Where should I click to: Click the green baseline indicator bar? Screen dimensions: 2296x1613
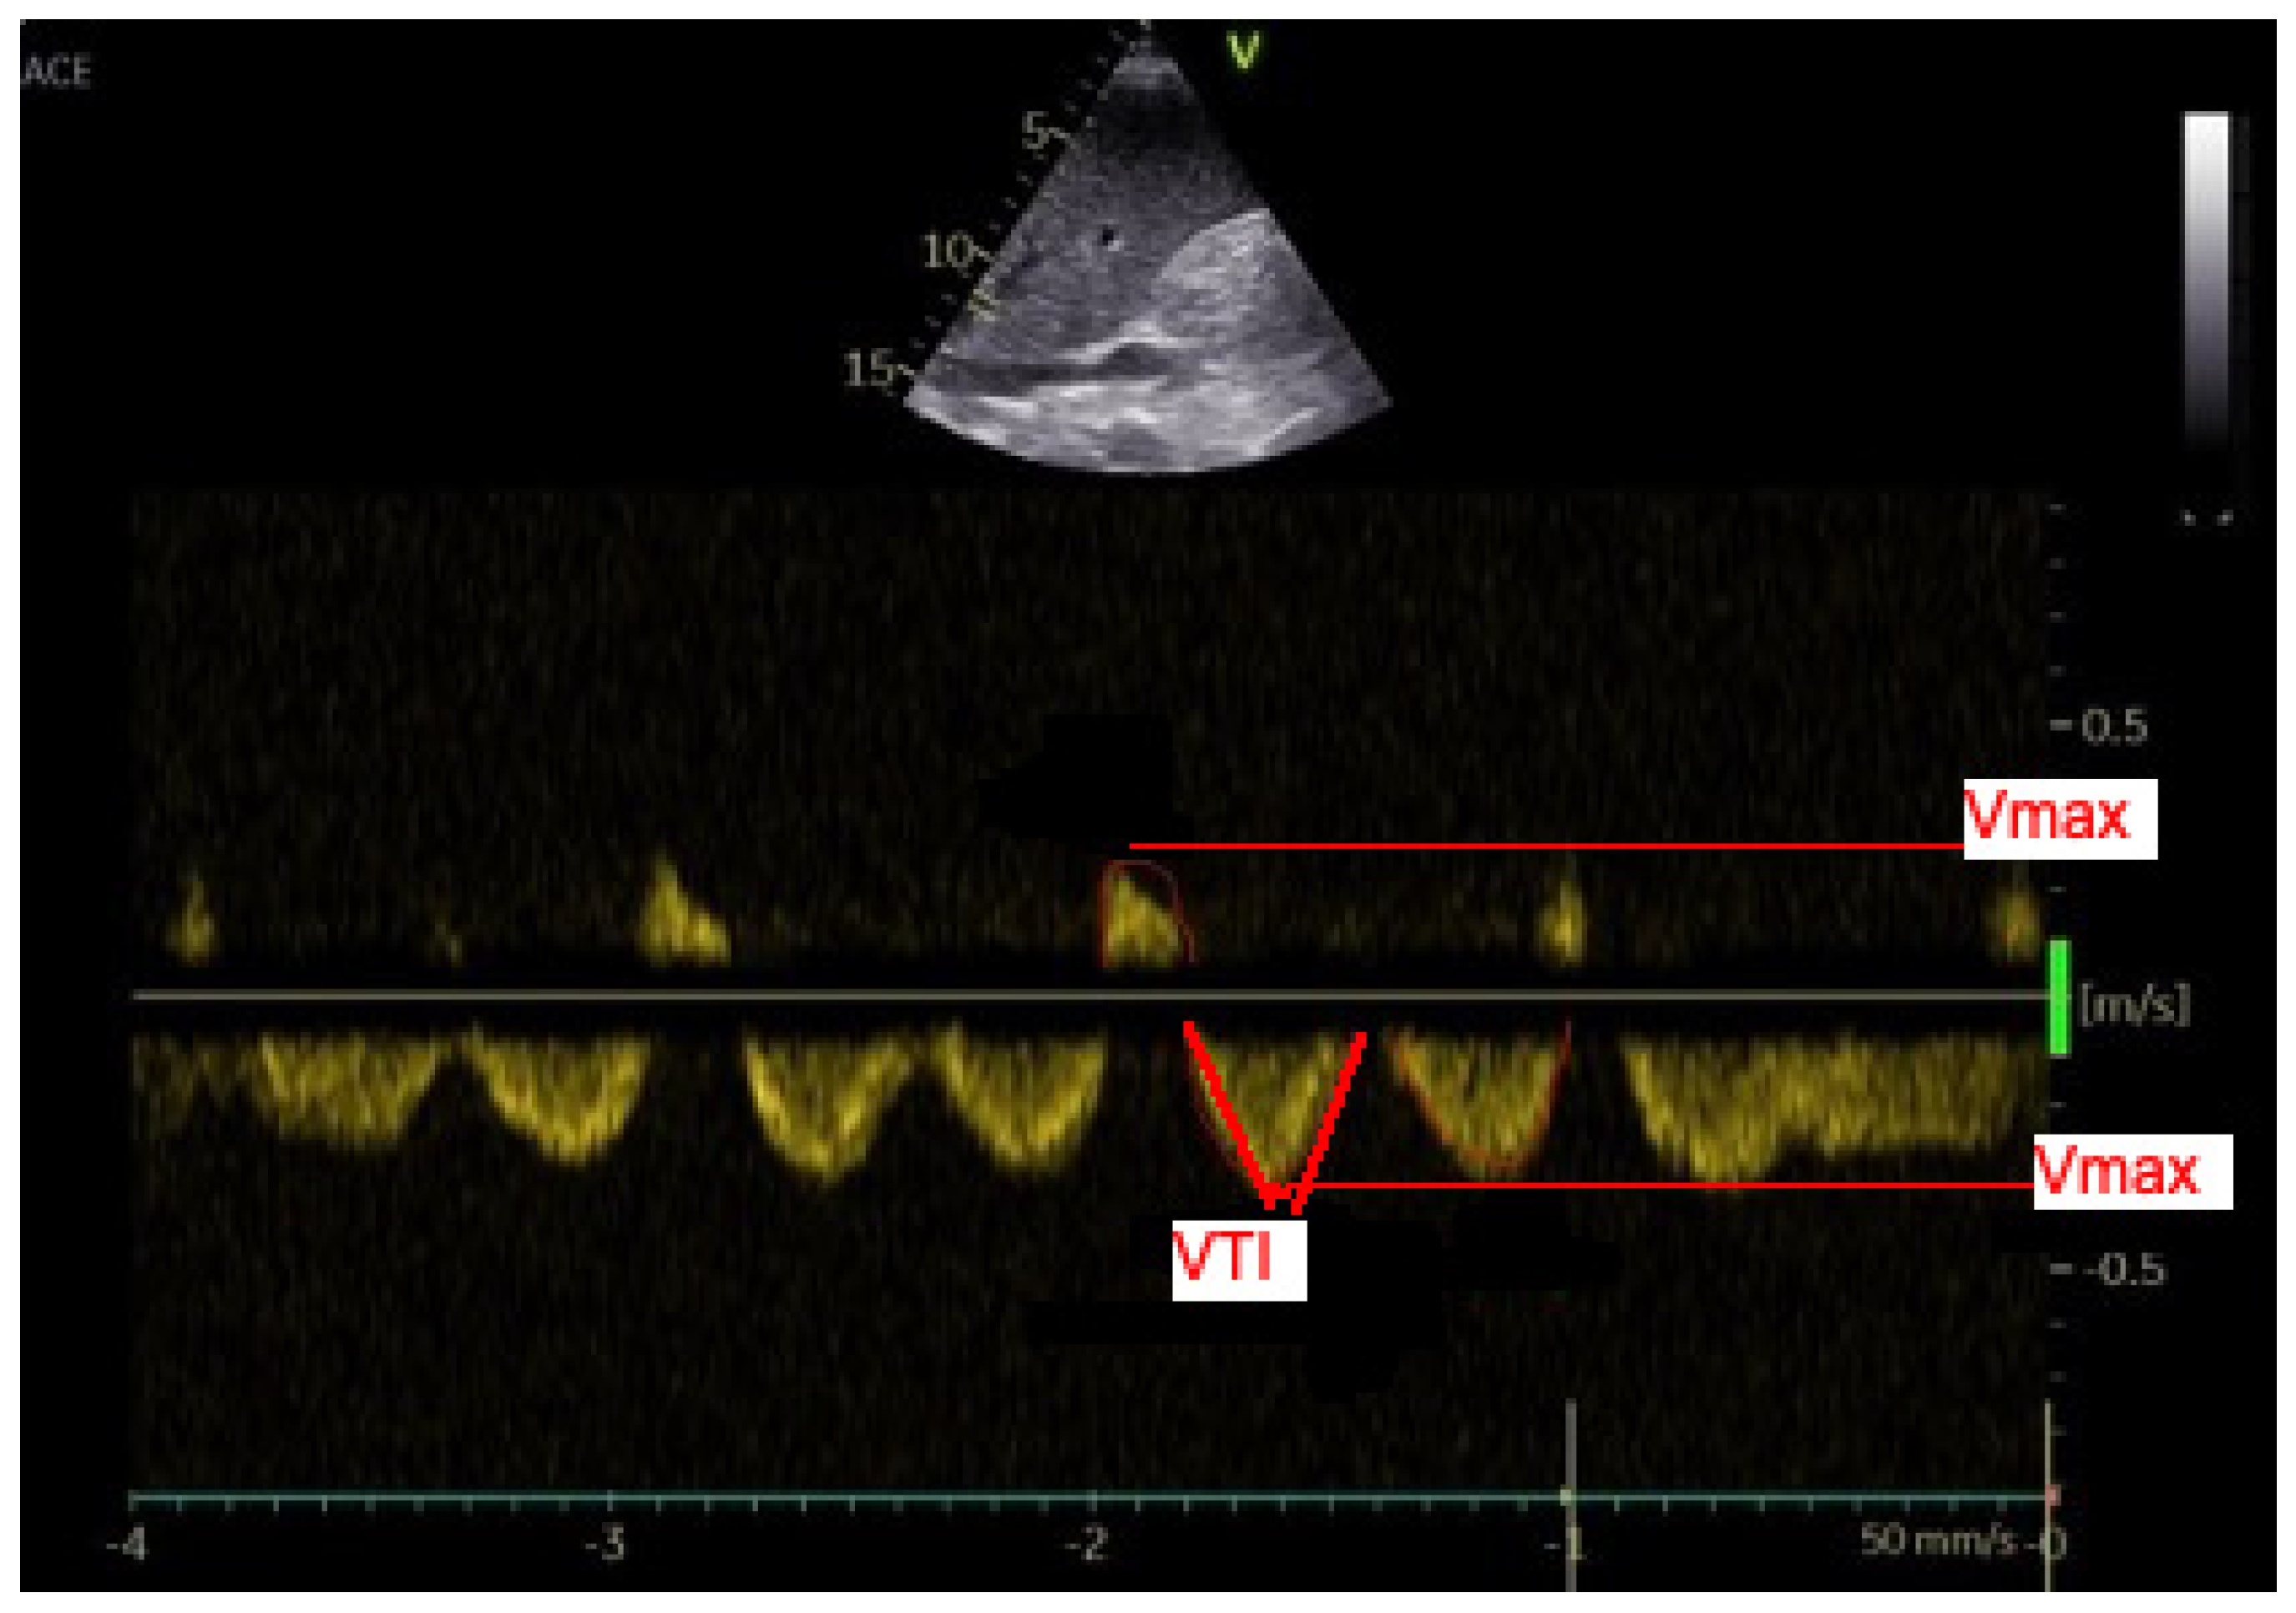coord(2059,997)
